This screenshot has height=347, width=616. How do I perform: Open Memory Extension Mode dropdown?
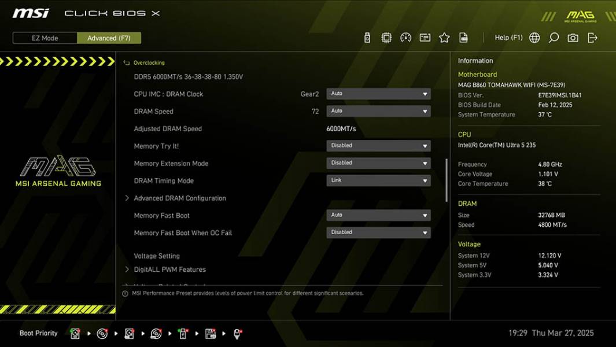tap(378, 163)
